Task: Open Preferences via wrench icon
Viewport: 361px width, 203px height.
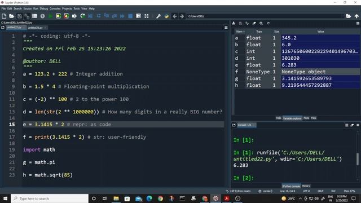Action: pyautogui.click(x=159, y=16)
